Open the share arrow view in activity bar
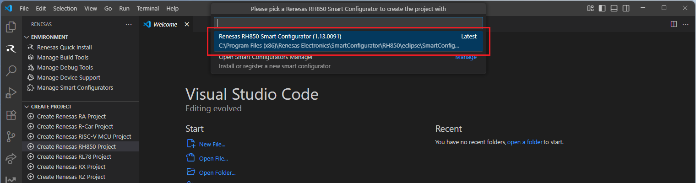The image size is (696, 183). pos(11,159)
